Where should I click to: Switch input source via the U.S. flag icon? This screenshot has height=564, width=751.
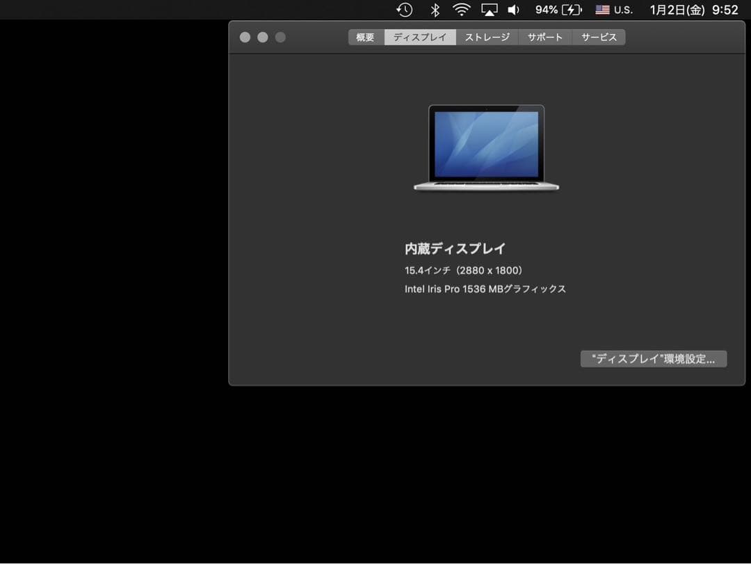pyautogui.click(x=601, y=10)
